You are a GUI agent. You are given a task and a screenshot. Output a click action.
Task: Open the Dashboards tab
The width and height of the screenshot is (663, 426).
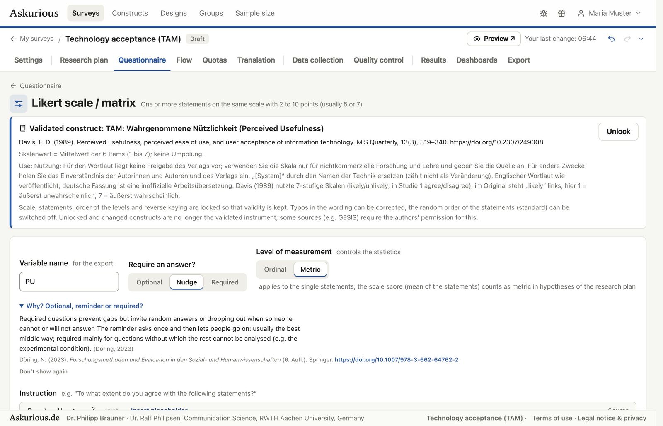tap(477, 60)
